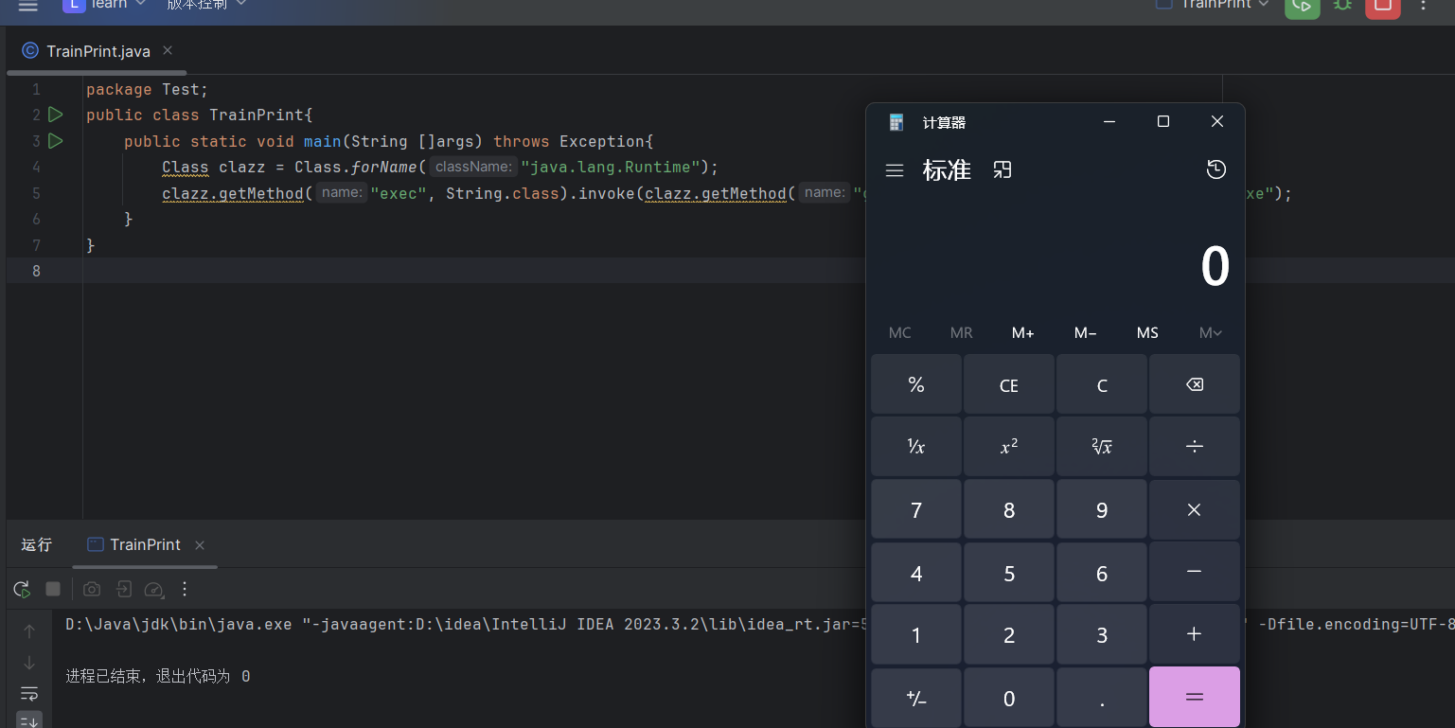Click M− memory subtract in Calculator
Screen dimensions: 1455x728
tap(1085, 332)
